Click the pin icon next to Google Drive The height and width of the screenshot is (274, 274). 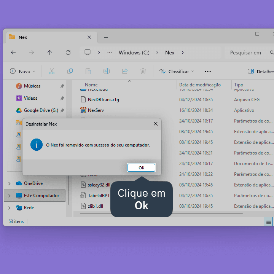[62, 110]
